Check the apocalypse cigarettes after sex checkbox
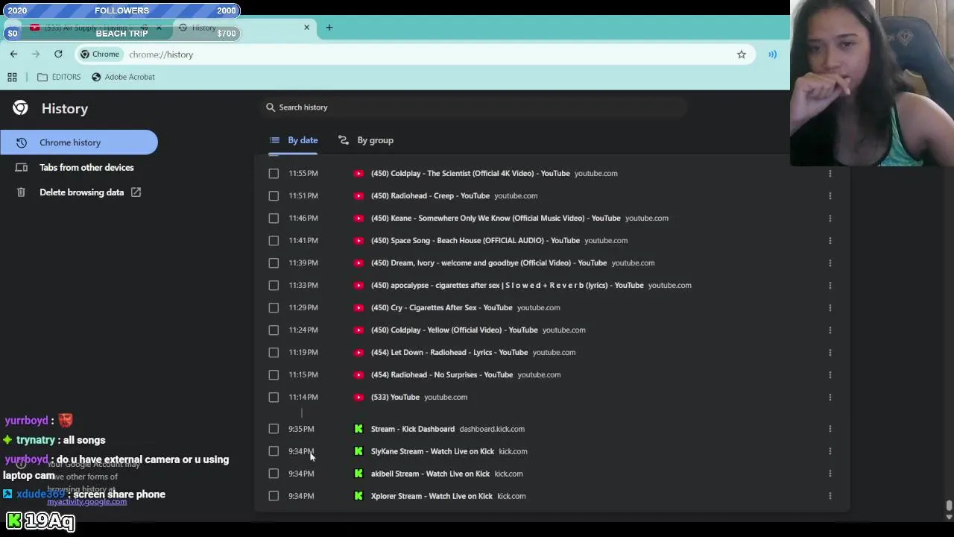 click(x=274, y=285)
